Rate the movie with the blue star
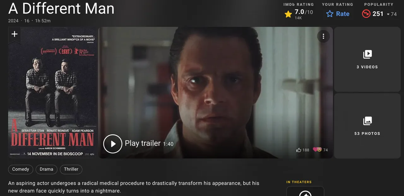Image resolution: width=404 pixels, height=196 pixels. pos(330,14)
